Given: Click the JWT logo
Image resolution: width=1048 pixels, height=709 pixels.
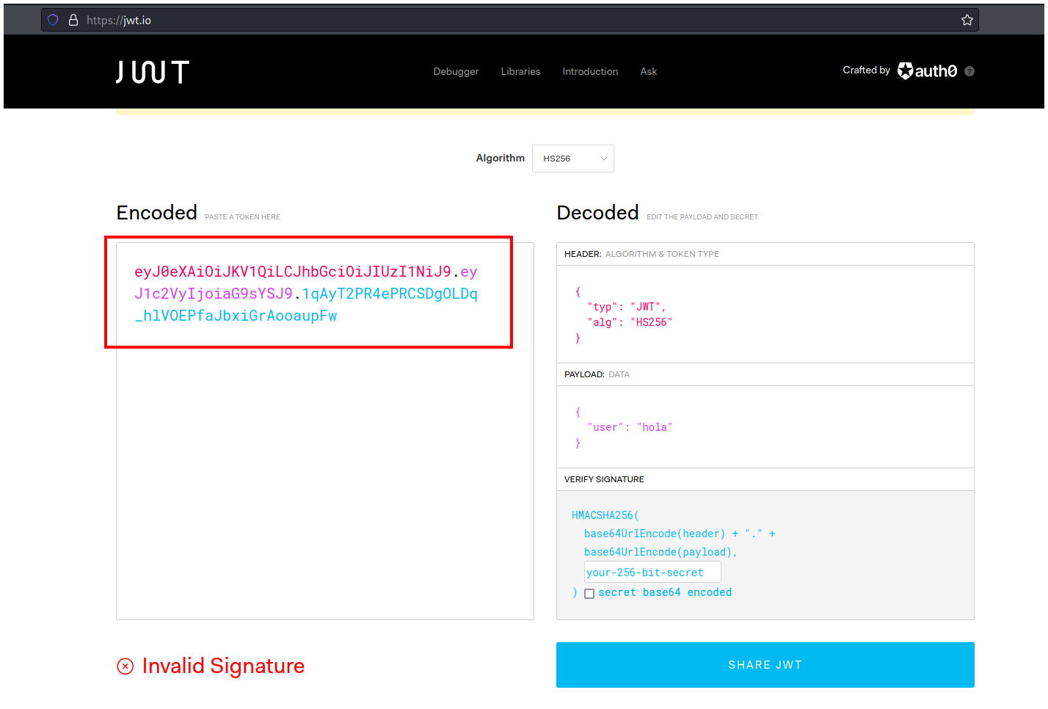Looking at the screenshot, I should coord(153,72).
